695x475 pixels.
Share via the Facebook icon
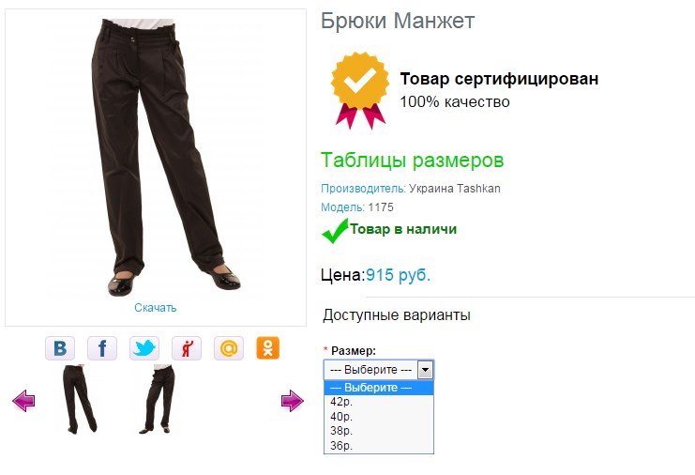pyautogui.click(x=102, y=348)
